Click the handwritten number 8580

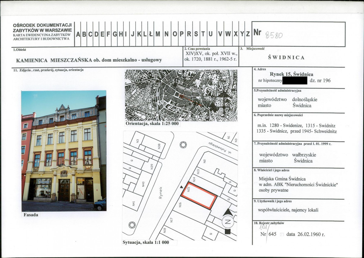coord(274,35)
